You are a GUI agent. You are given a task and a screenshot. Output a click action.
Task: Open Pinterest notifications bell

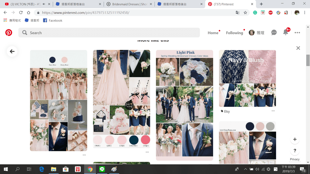[285, 32]
